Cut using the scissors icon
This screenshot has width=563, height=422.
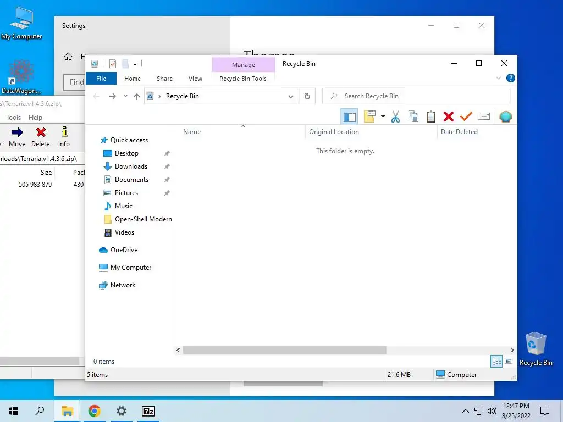[x=395, y=116]
